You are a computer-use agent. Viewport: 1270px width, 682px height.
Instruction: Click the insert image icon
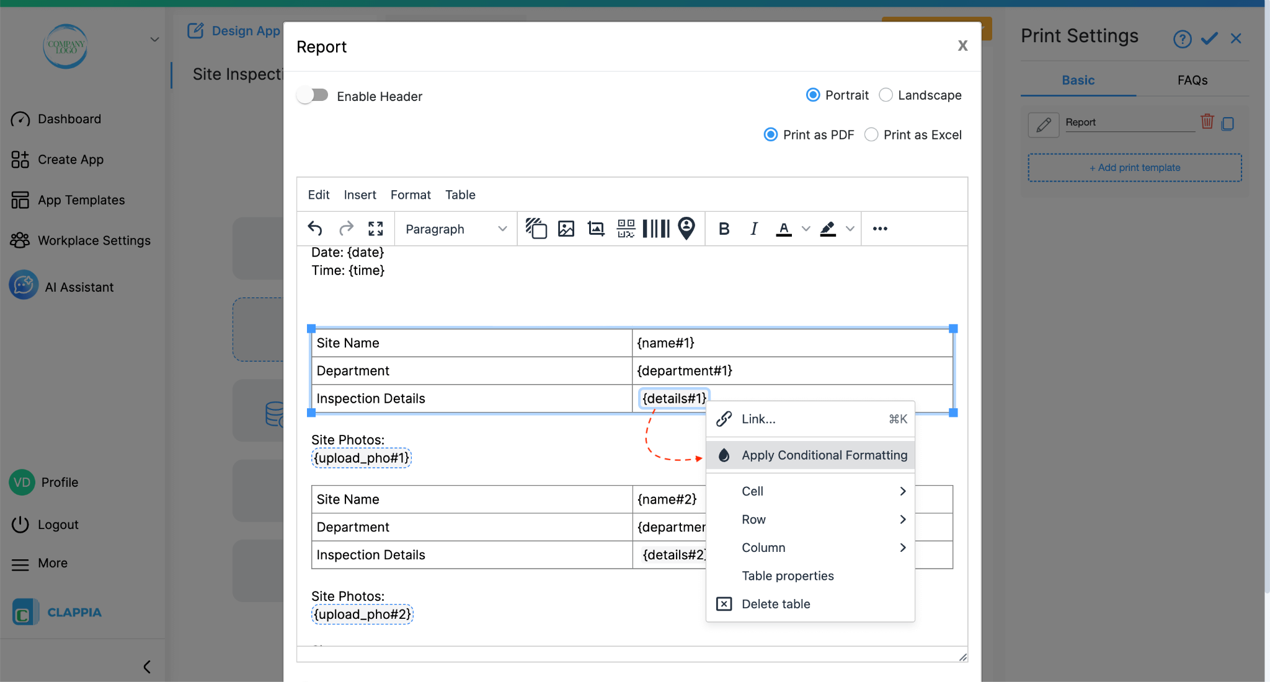tap(566, 229)
